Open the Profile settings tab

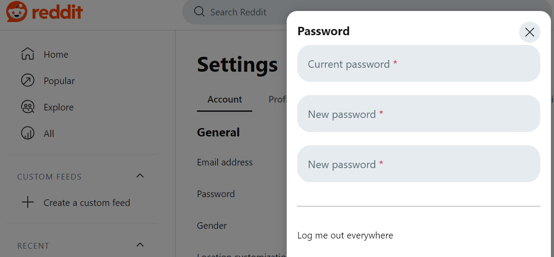tap(278, 99)
